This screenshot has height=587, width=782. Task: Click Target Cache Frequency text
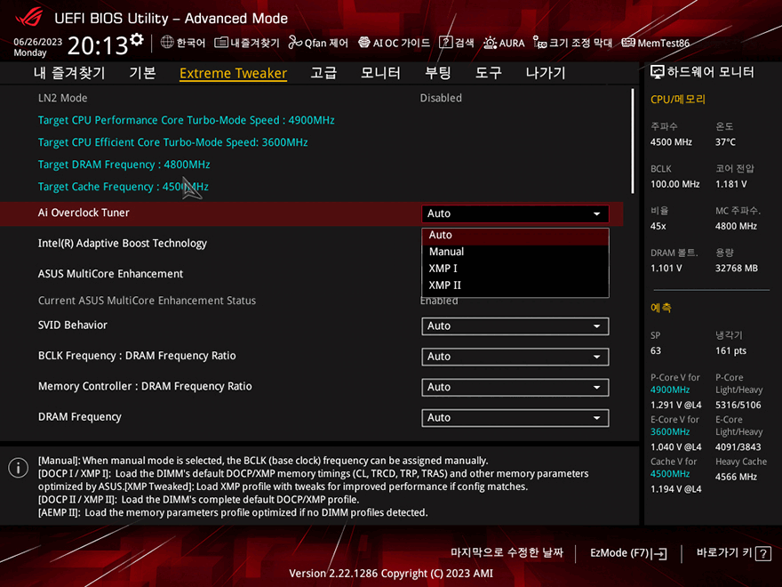coord(124,187)
